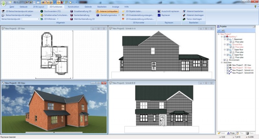
Task: Click Schattenverlauf simulieren icon
Action: point(42,15)
